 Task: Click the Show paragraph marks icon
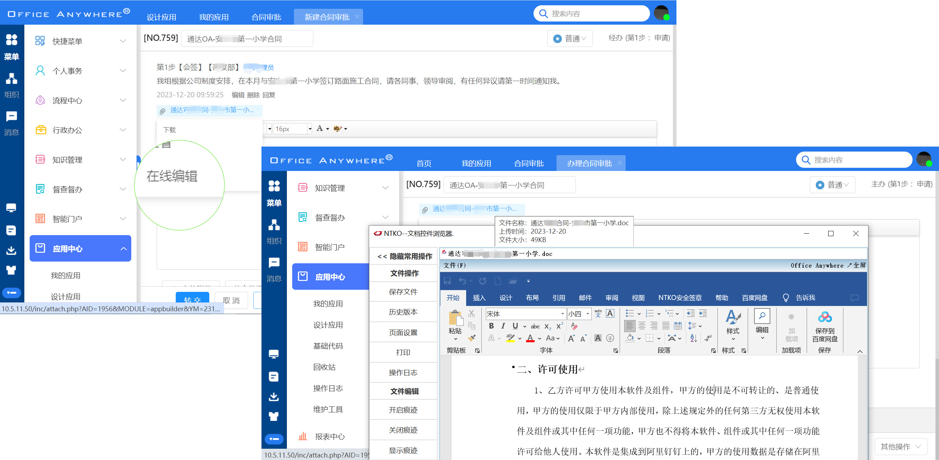click(x=708, y=338)
